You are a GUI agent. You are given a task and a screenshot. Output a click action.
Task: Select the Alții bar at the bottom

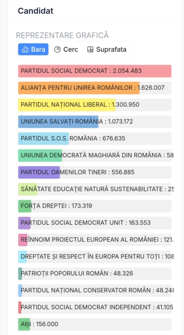point(24,324)
